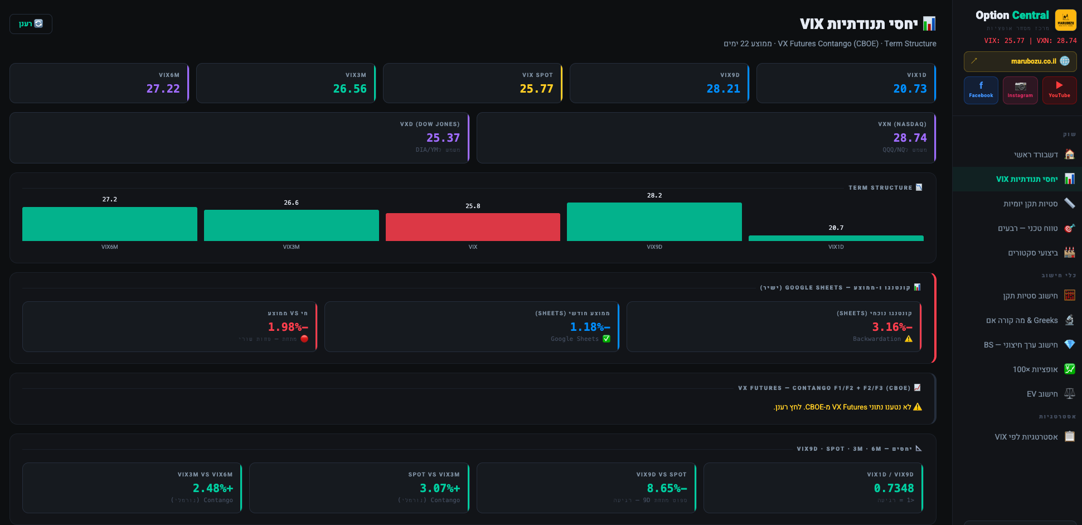Open the אופציות ×100 chart icon
The image size is (1082, 525).
pyautogui.click(x=1069, y=369)
